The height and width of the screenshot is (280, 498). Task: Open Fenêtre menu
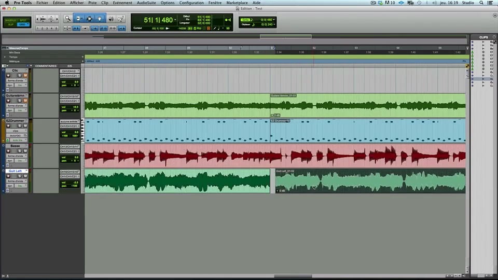215,3
